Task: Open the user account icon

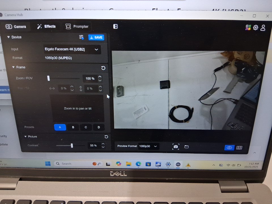Action: [263, 28]
